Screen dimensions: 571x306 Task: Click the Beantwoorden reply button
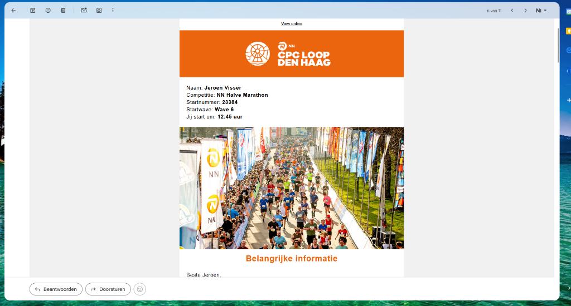(x=56, y=289)
